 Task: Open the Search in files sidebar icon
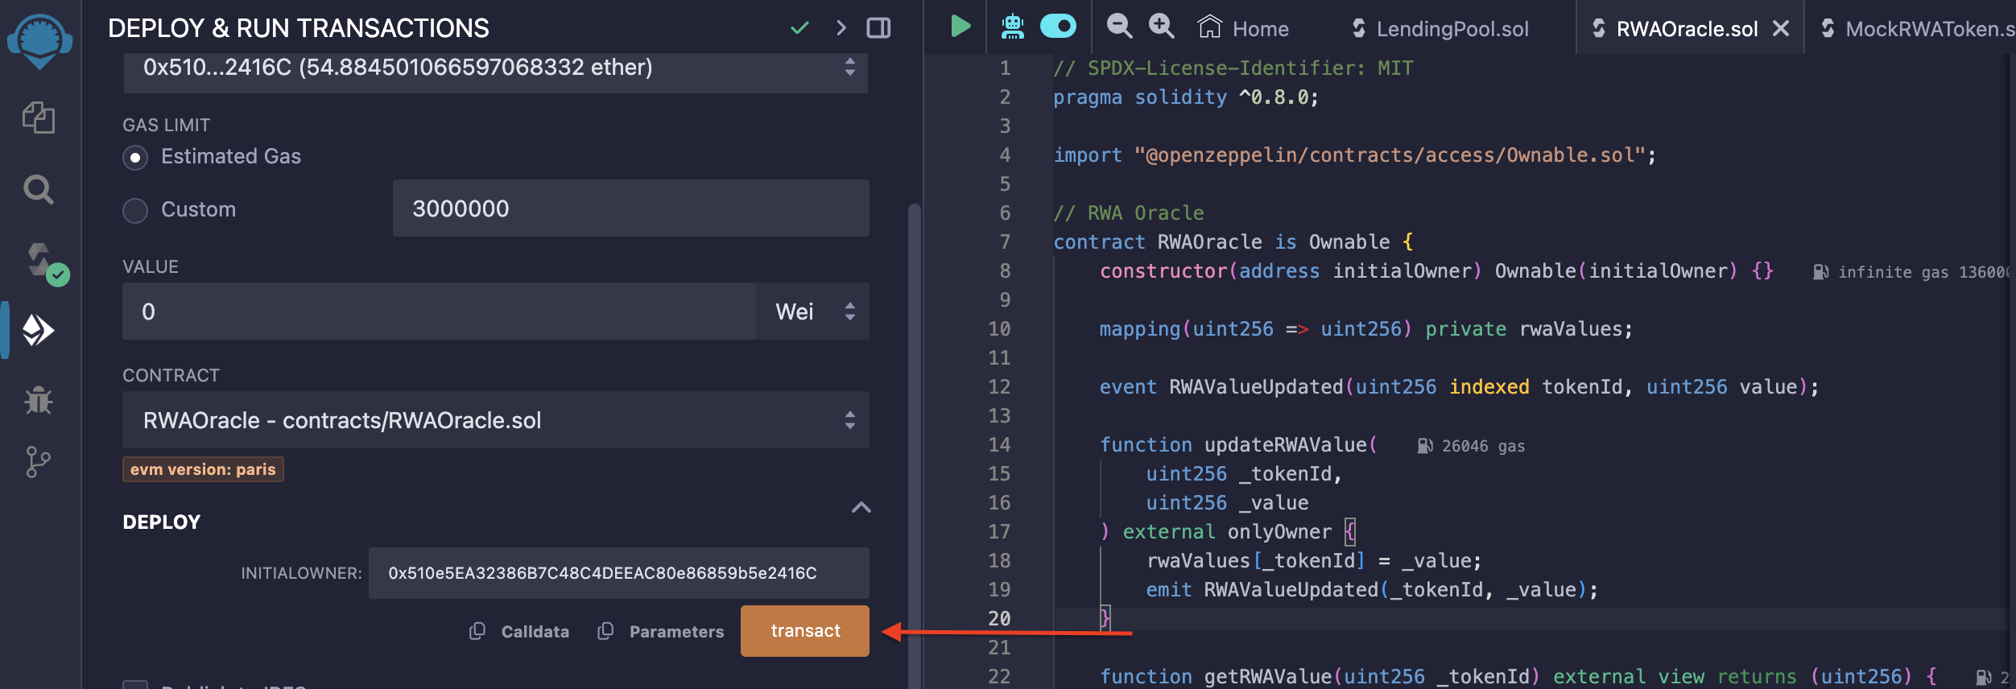(39, 190)
